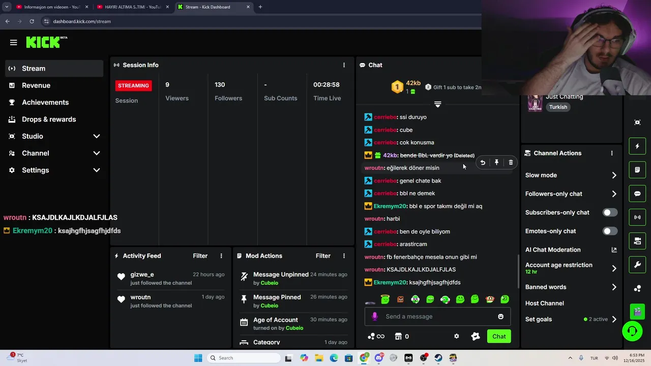Toggle the Mod Actions document panel icon
This screenshot has width=651, height=366.
[x=637, y=170]
